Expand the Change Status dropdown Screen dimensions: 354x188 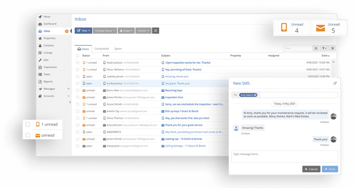[x=105, y=31]
